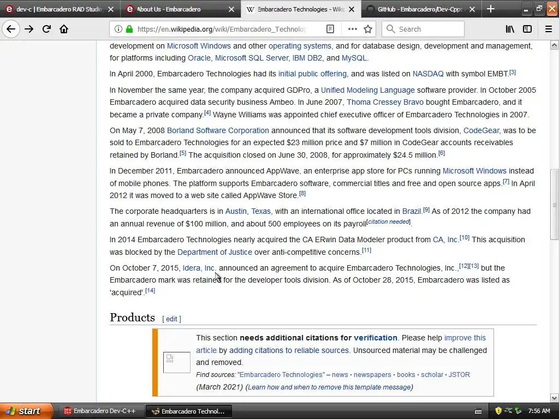Open the Department of Justice link

[x=215, y=252]
